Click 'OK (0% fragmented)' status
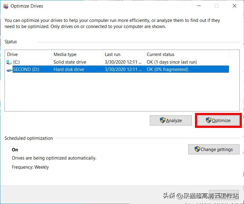The width and height of the screenshot is (244, 204). 168,69
